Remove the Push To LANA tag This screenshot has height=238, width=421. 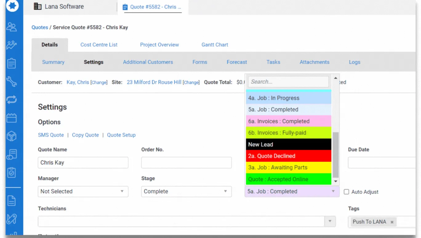point(392,222)
